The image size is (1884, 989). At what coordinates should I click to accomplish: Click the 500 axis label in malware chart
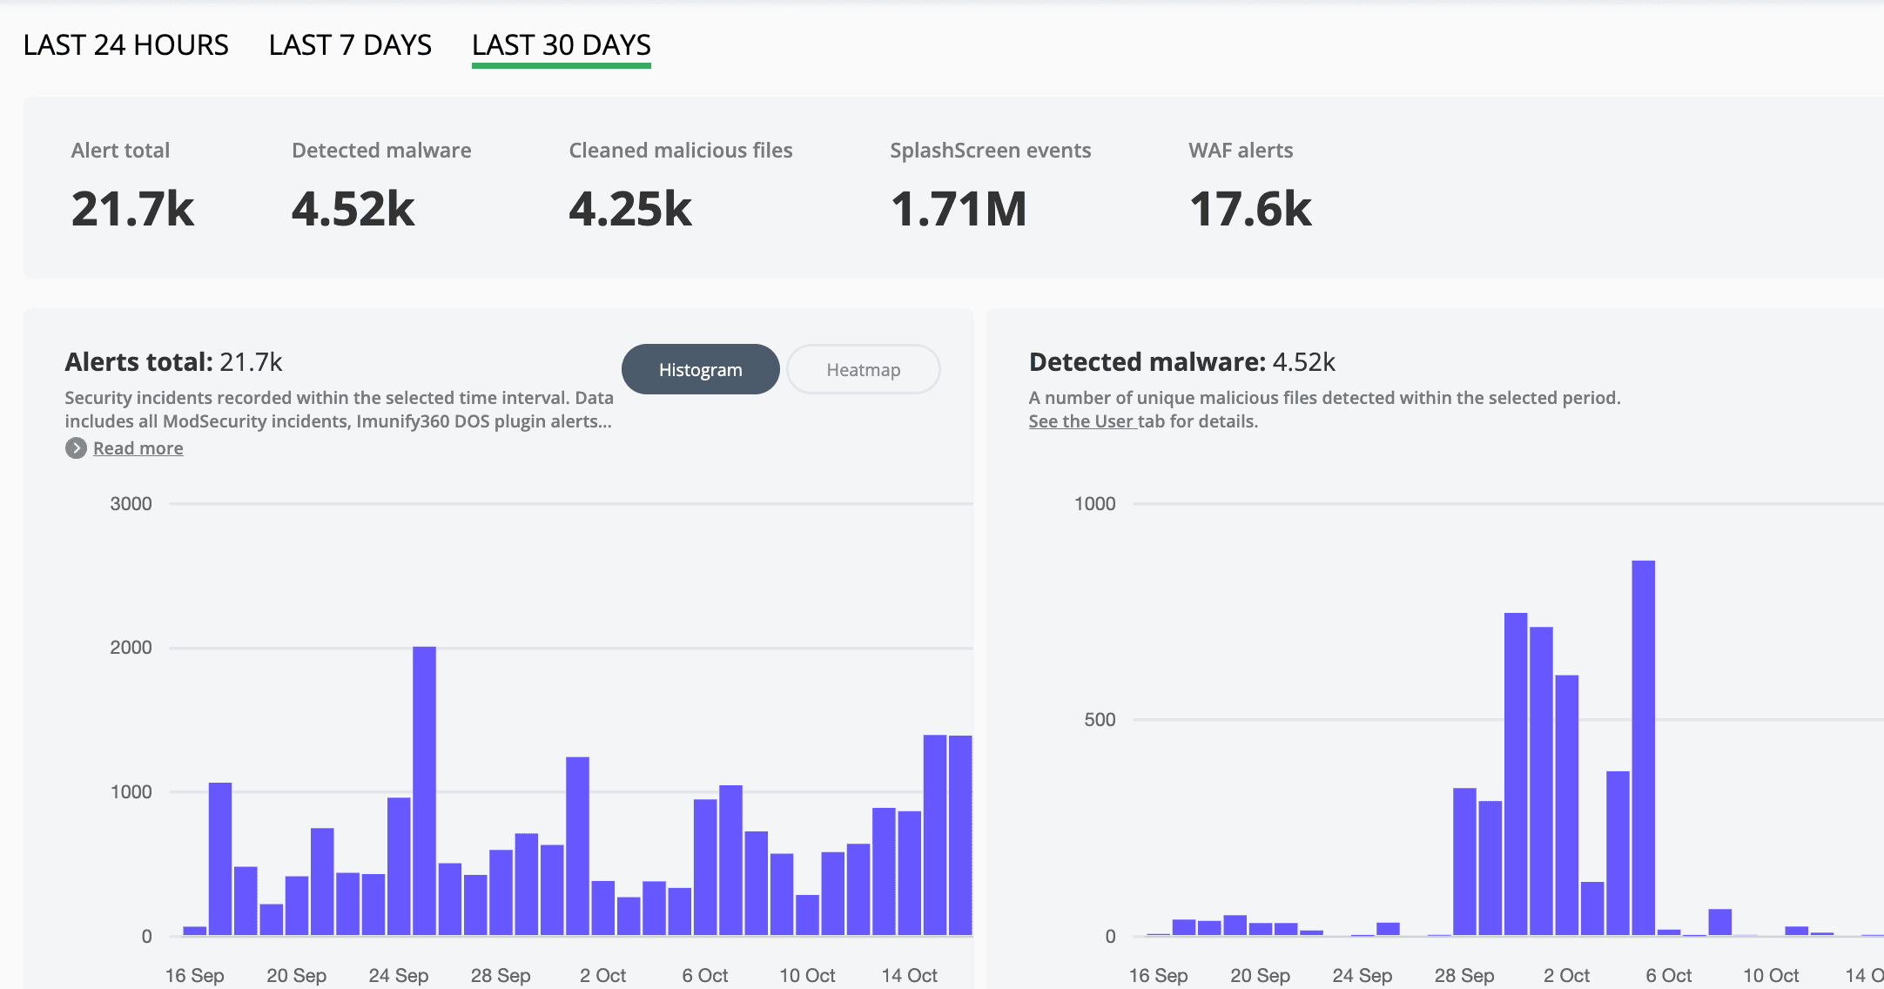pos(1100,720)
